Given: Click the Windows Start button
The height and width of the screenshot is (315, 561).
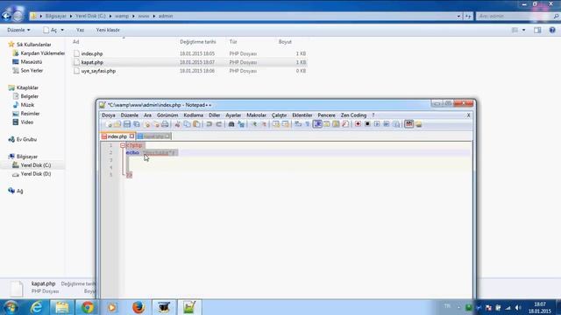Looking at the screenshot, I should click(x=11, y=307).
